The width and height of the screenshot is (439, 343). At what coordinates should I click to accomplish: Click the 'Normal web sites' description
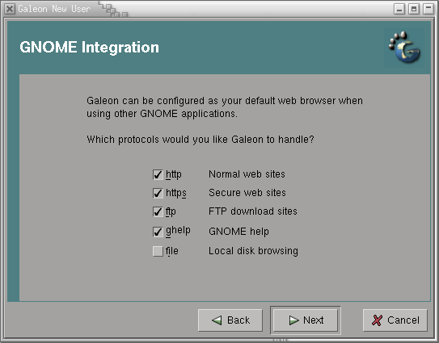coord(247,174)
